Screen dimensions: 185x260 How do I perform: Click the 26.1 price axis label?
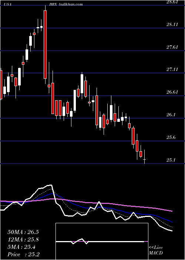171,115
